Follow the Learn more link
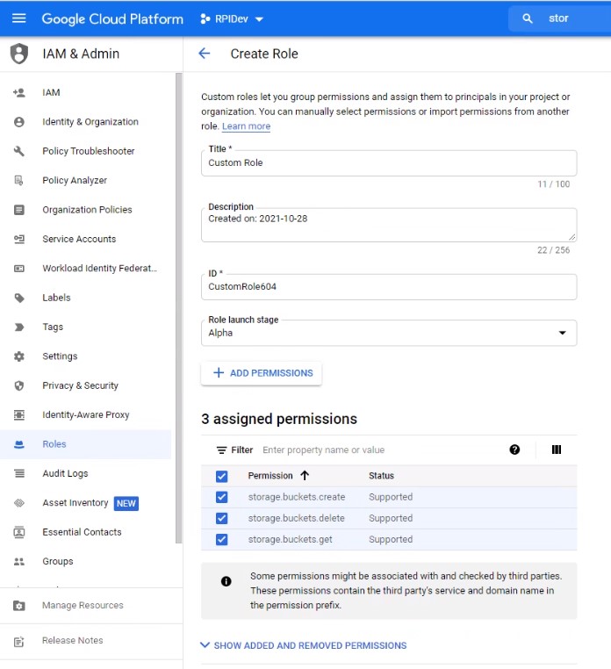This screenshot has height=669, width=611. 246,126
